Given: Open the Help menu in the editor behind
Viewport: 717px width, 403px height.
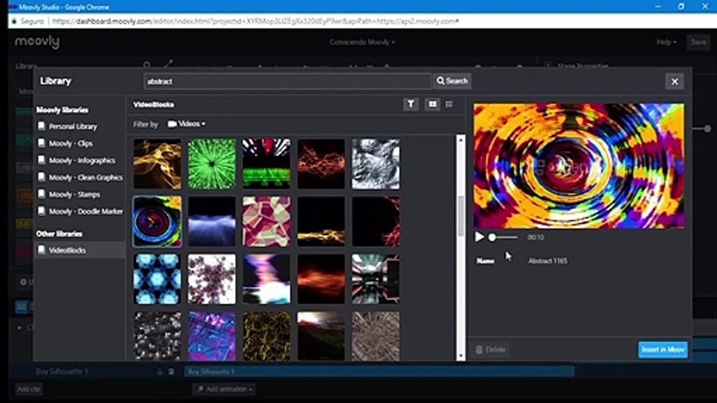Looking at the screenshot, I should click(x=666, y=42).
